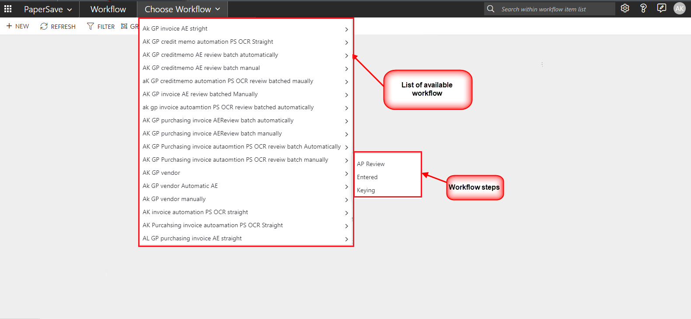Open the feedback icon in header

coord(662,8)
